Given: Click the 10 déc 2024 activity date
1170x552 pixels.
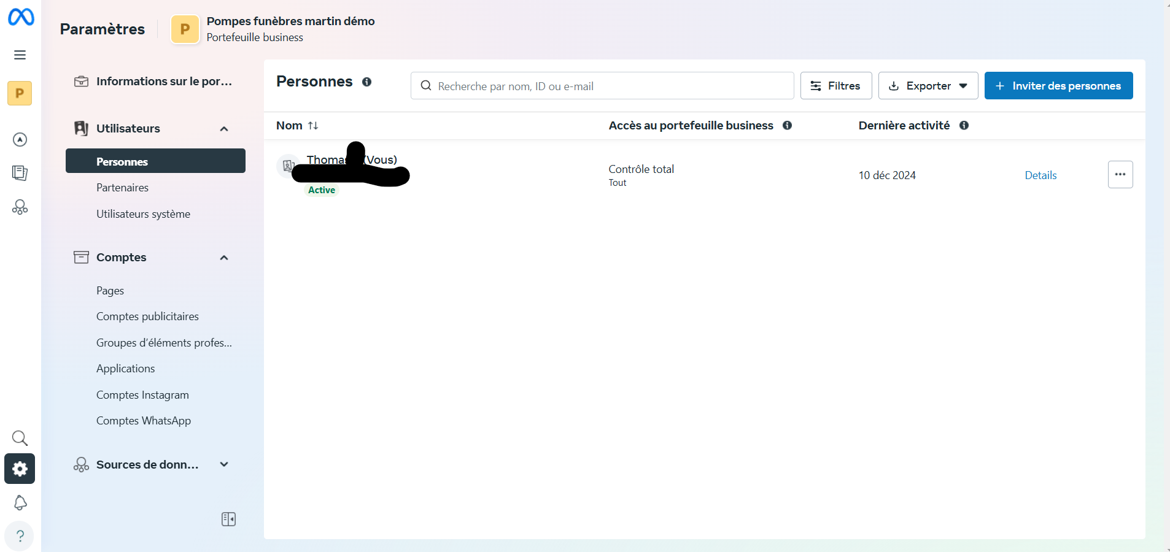Looking at the screenshot, I should (x=887, y=175).
